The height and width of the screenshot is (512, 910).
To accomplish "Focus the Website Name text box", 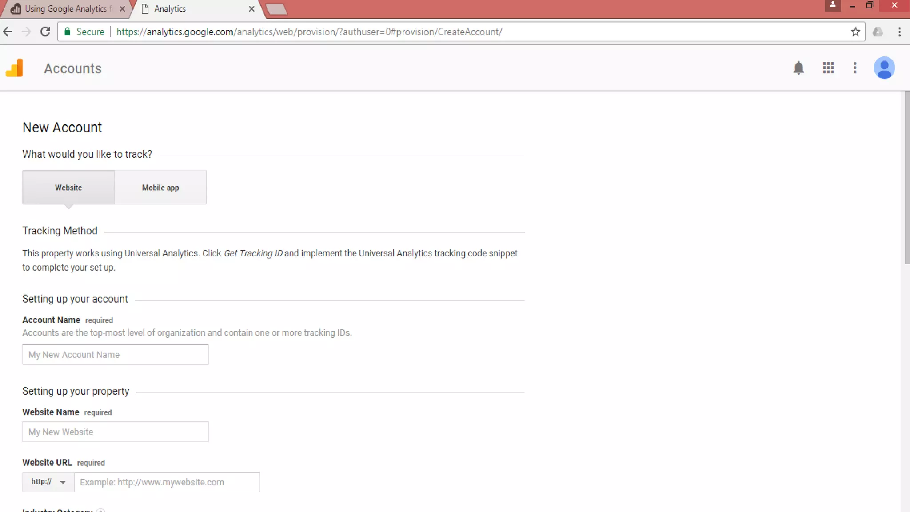I will point(115,432).
